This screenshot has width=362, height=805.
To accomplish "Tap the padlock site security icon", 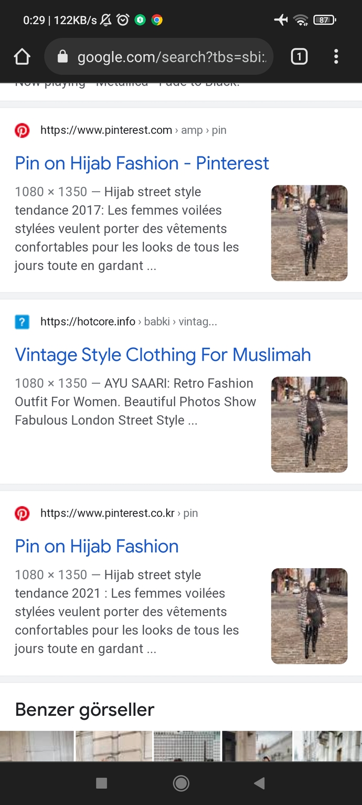I will [x=62, y=57].
